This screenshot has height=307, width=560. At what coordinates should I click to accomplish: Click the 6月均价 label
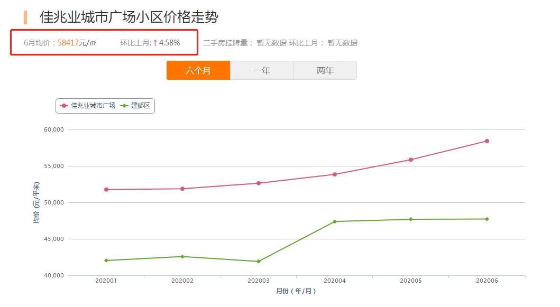[x=37, y=43]
